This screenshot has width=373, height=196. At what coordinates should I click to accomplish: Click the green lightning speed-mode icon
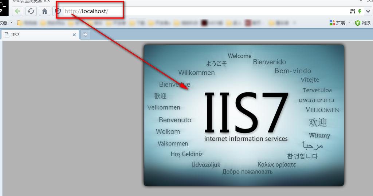click(x=360, y=11)
